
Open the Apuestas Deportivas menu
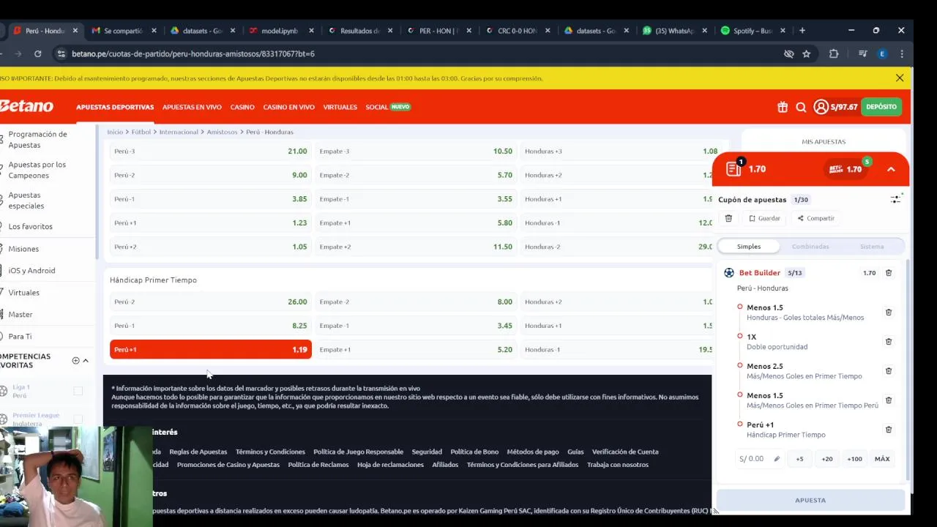115,107
